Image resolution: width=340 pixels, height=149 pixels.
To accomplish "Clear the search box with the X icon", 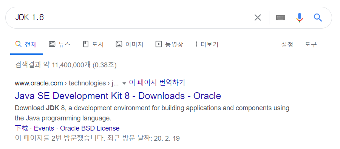I will (x=257, y=17).
